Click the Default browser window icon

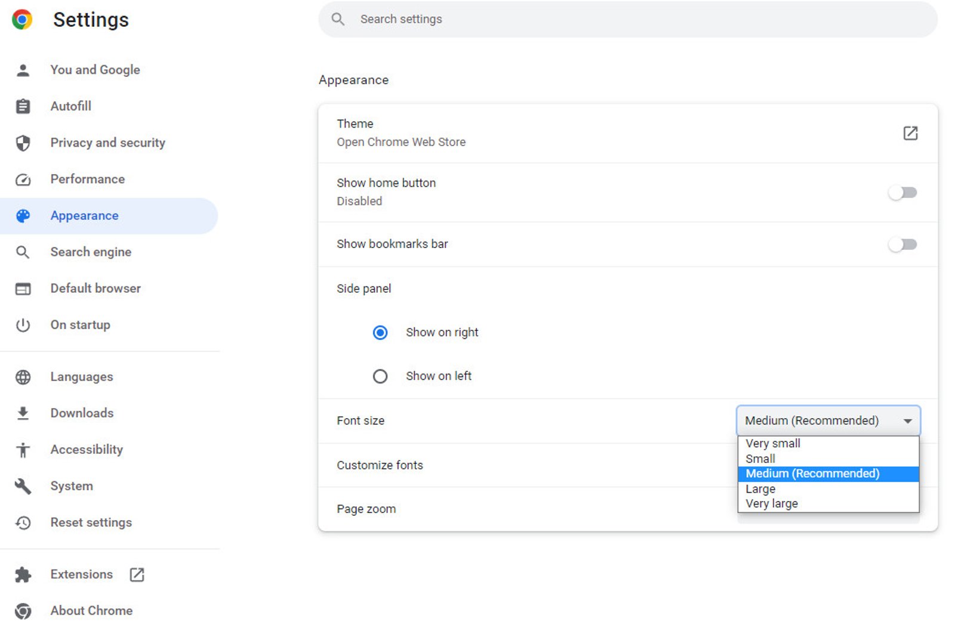click(23, 289)
